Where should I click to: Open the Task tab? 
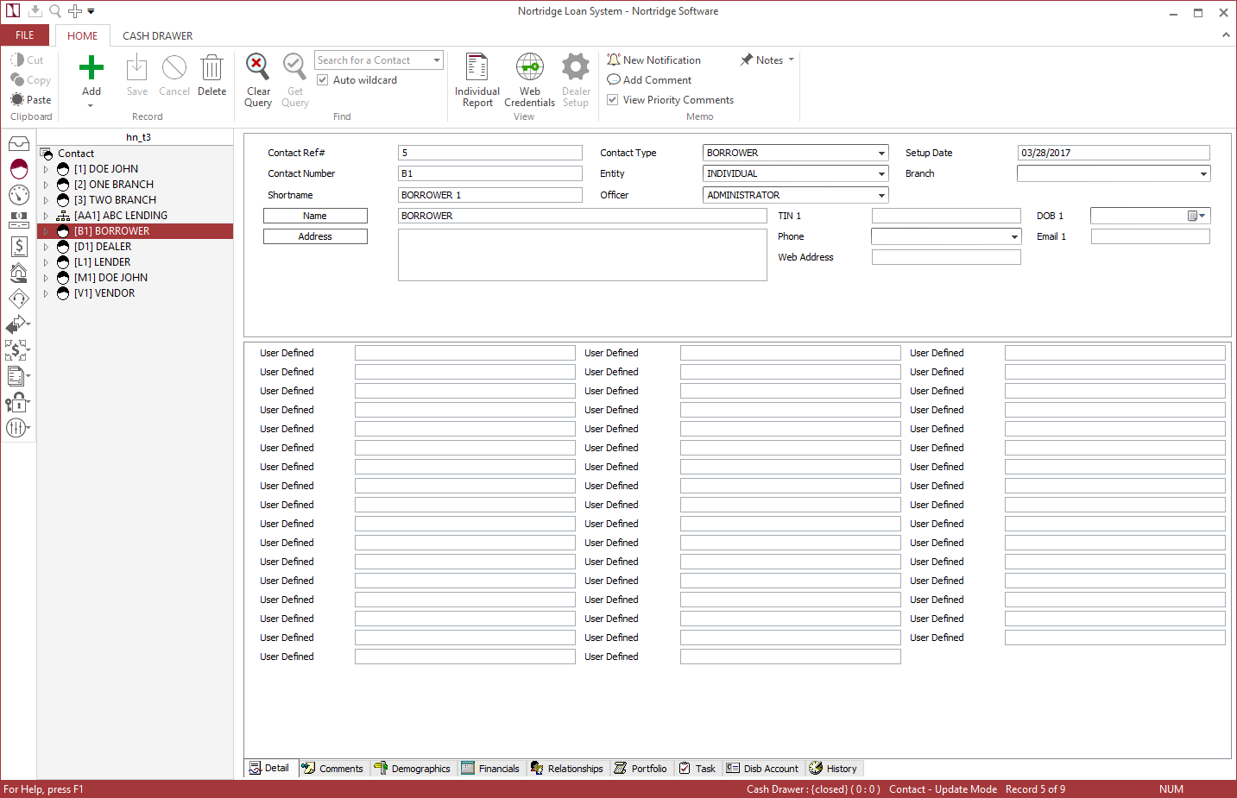click(697, 768)
